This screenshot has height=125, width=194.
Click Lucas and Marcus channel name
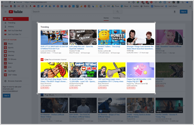(47, 51)
